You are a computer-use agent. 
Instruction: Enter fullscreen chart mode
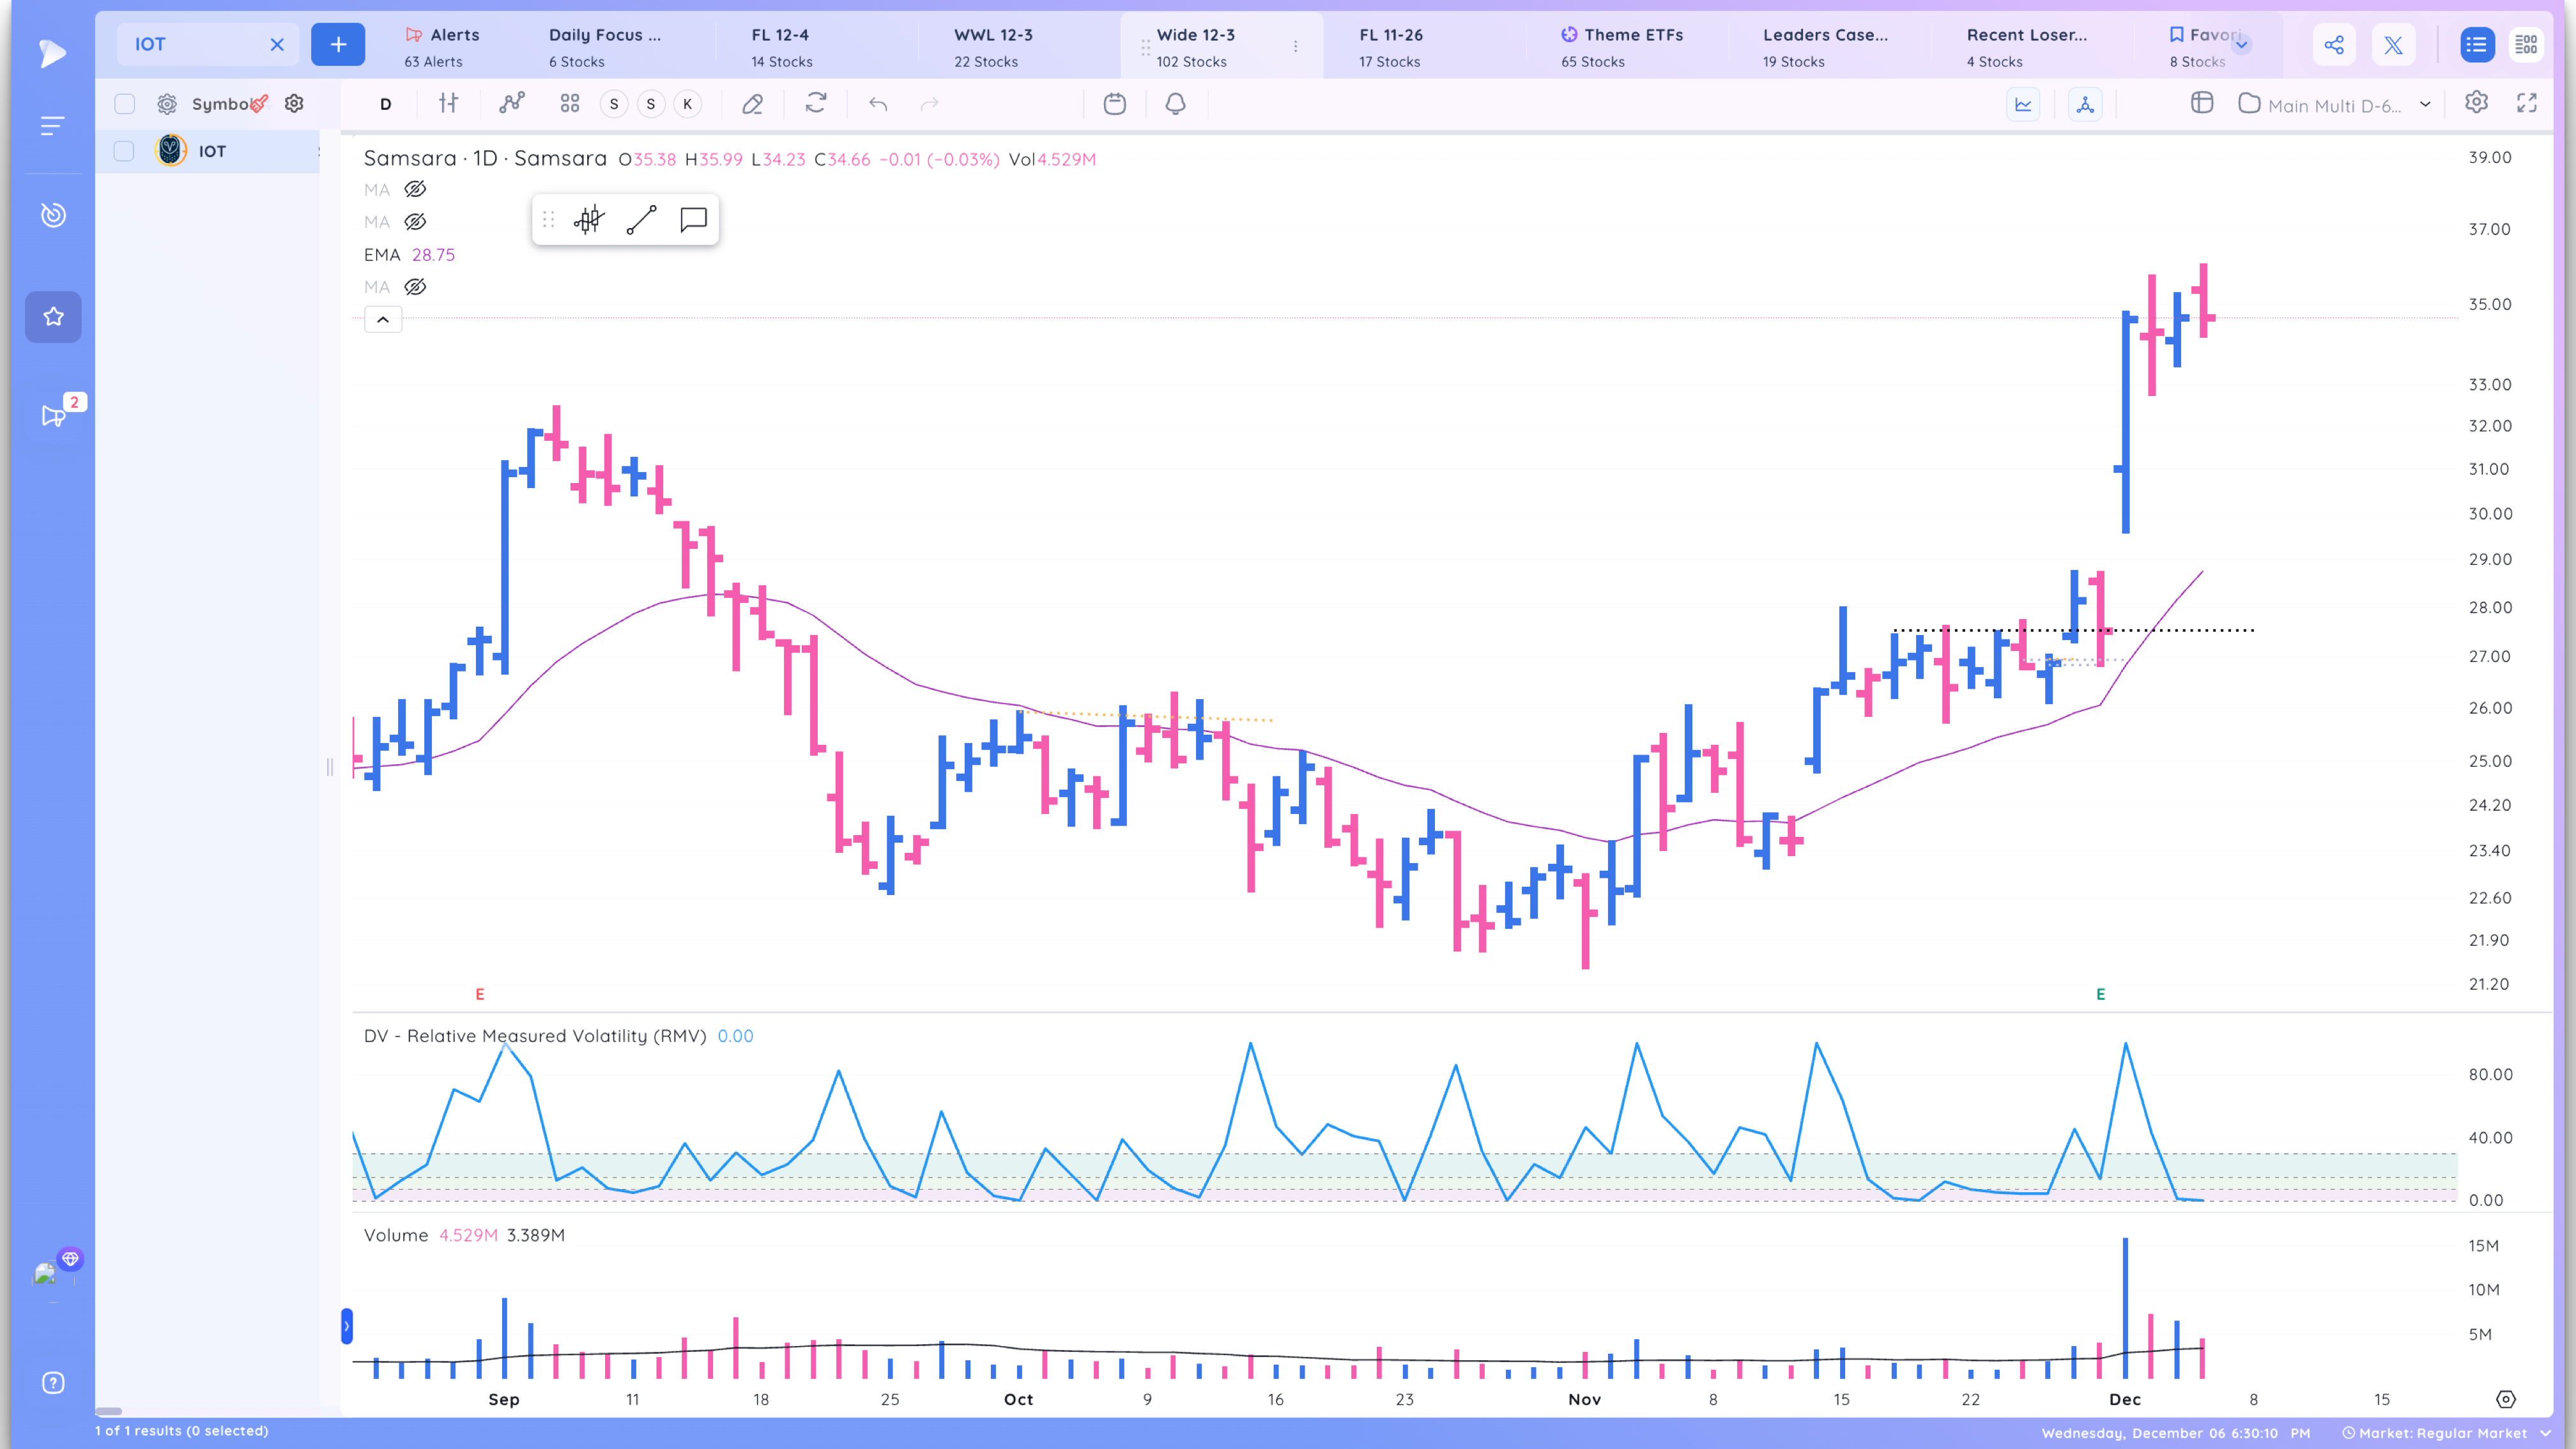click(x=2527, y=103)
